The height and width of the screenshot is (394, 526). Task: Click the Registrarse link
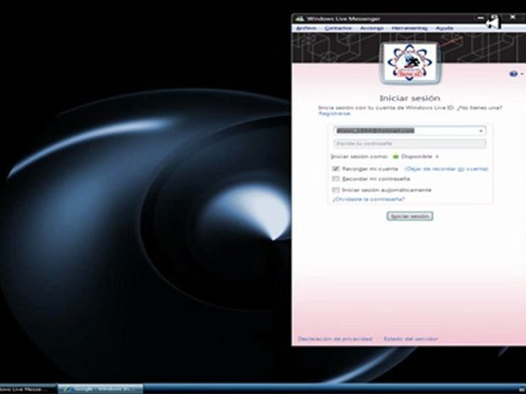[x=334, y=114]
